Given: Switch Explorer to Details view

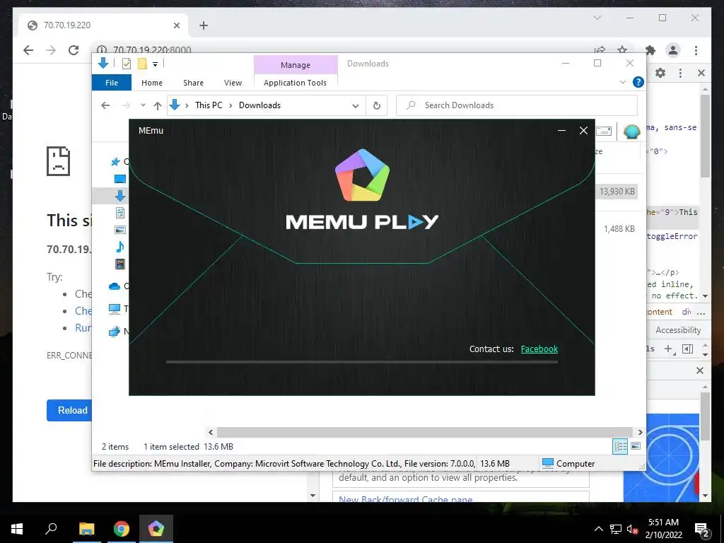Looking at the screenshot, I should click(620, 446).
